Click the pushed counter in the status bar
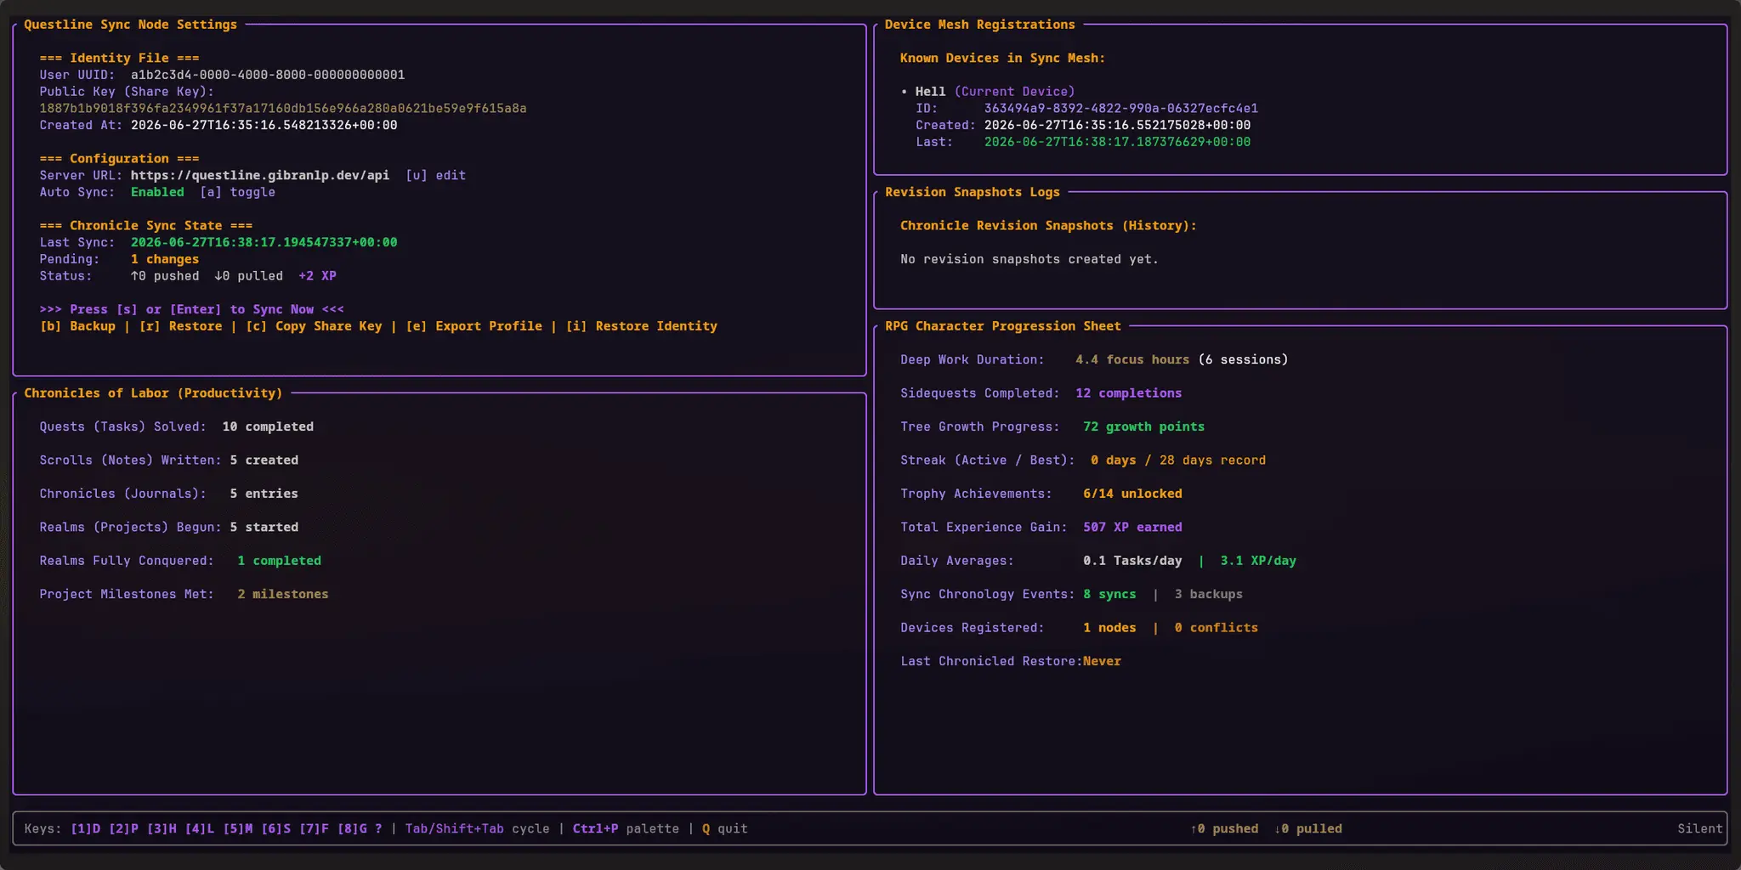 [x=1224, y=828]
